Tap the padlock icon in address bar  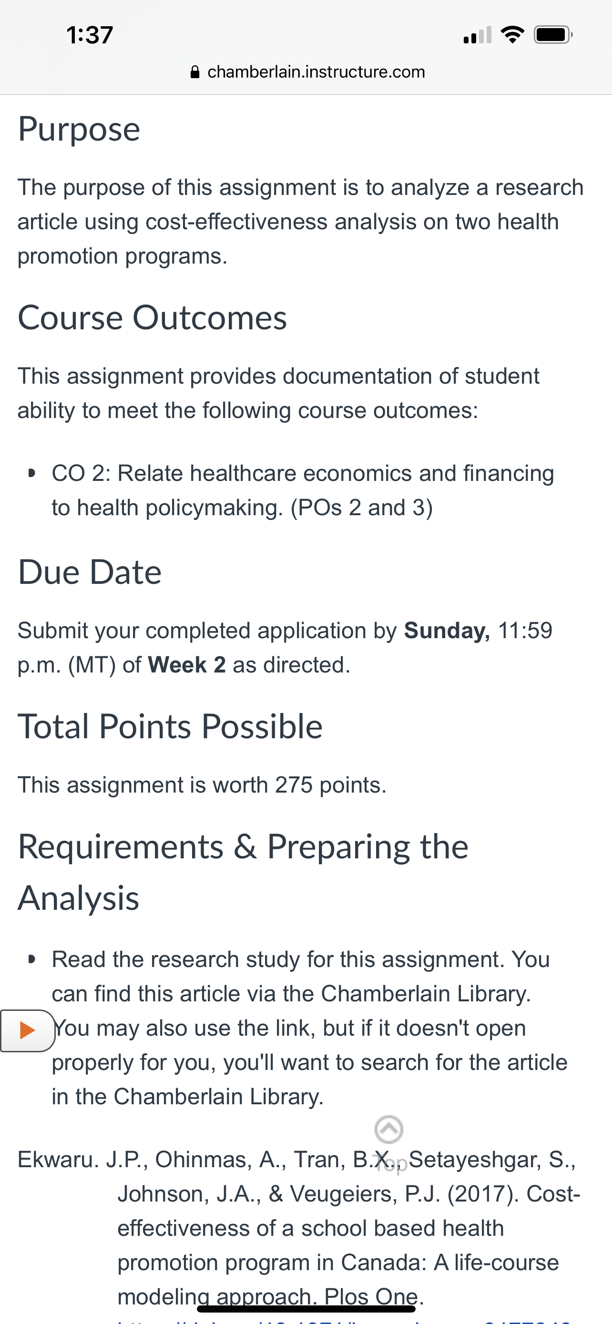(195, 71)
